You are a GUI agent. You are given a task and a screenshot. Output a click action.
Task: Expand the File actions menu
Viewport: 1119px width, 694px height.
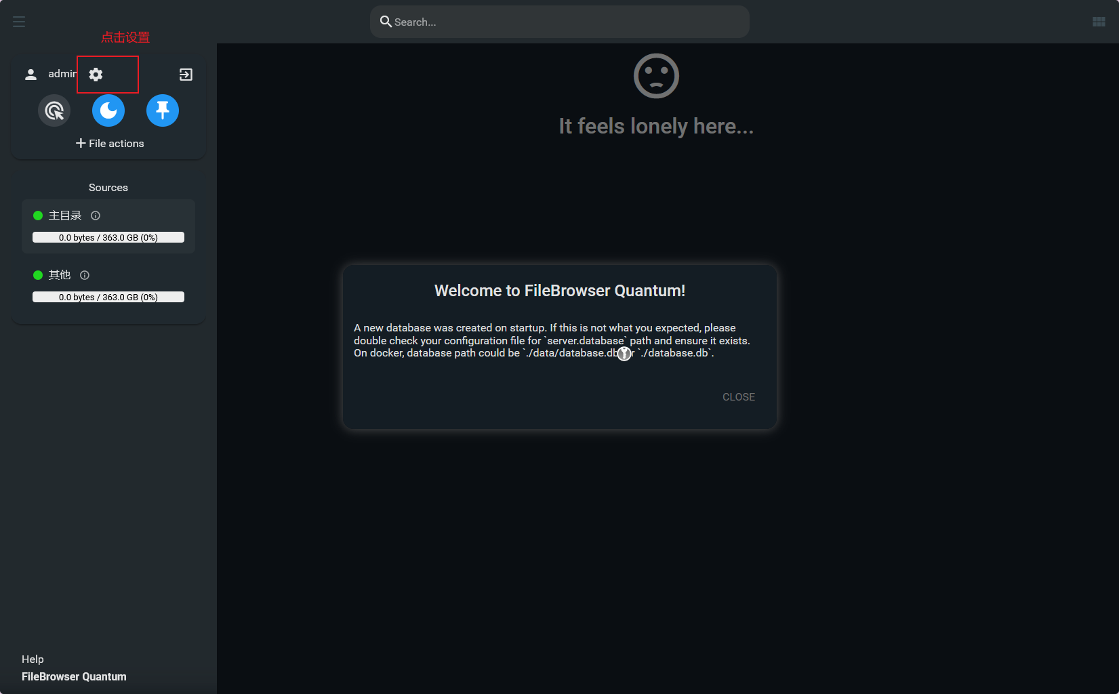coord(109,144)
